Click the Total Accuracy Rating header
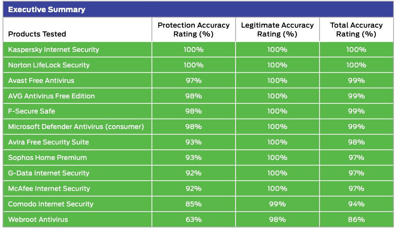This screenshot has width=395, height=230. pos(356,29)
